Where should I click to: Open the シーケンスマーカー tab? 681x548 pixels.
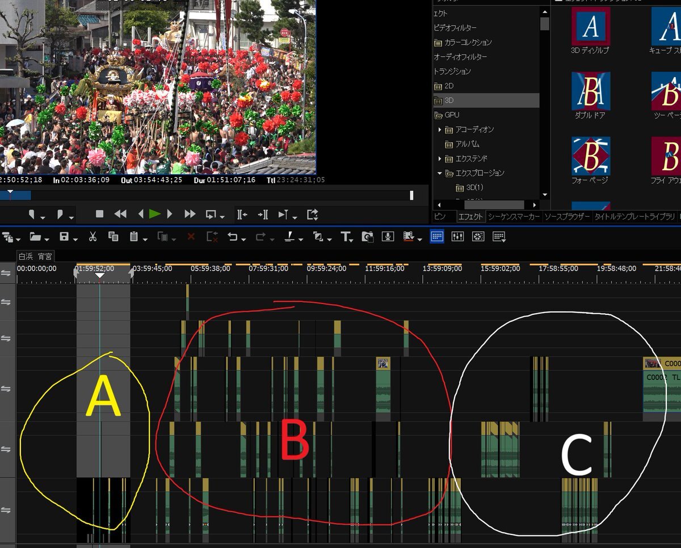(514, 217)
